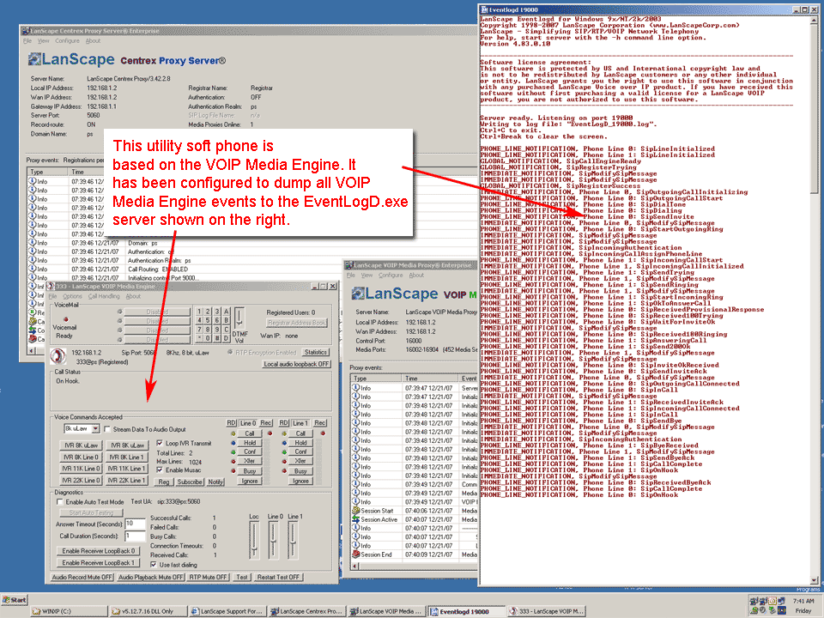824x618 pixels.
Task: Click the red record light under Line 1 Rec
Action: [323, 433]
